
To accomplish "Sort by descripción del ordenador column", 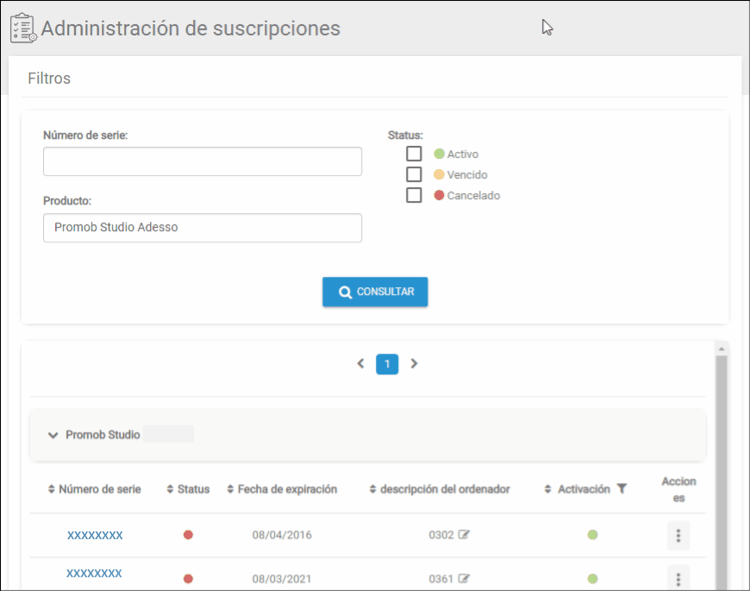I will pyautogui.click(x=440, y=489).
